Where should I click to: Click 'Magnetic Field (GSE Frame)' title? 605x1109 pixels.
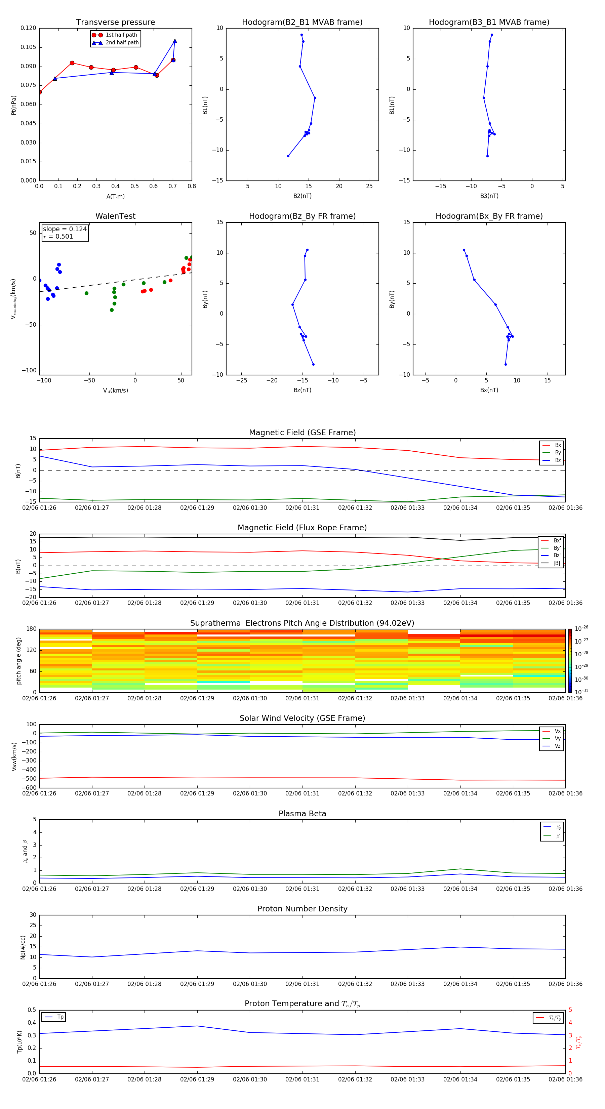(x=302, y=433)
